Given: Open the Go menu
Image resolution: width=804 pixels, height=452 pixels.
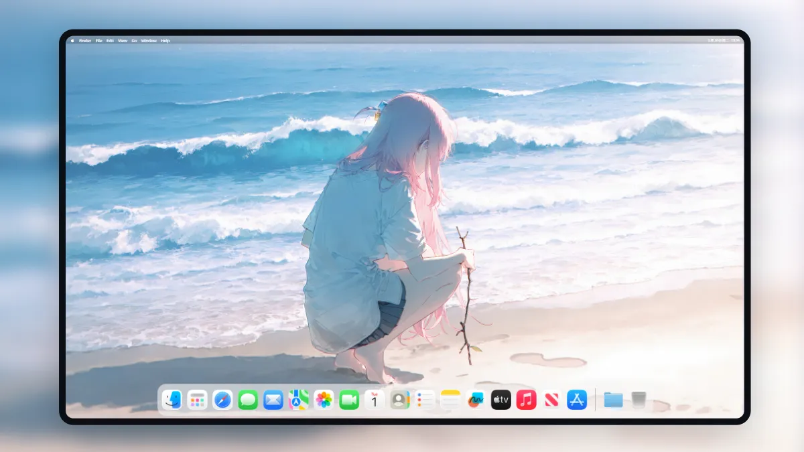Looking at the screenshot, I should click(134, 41).
